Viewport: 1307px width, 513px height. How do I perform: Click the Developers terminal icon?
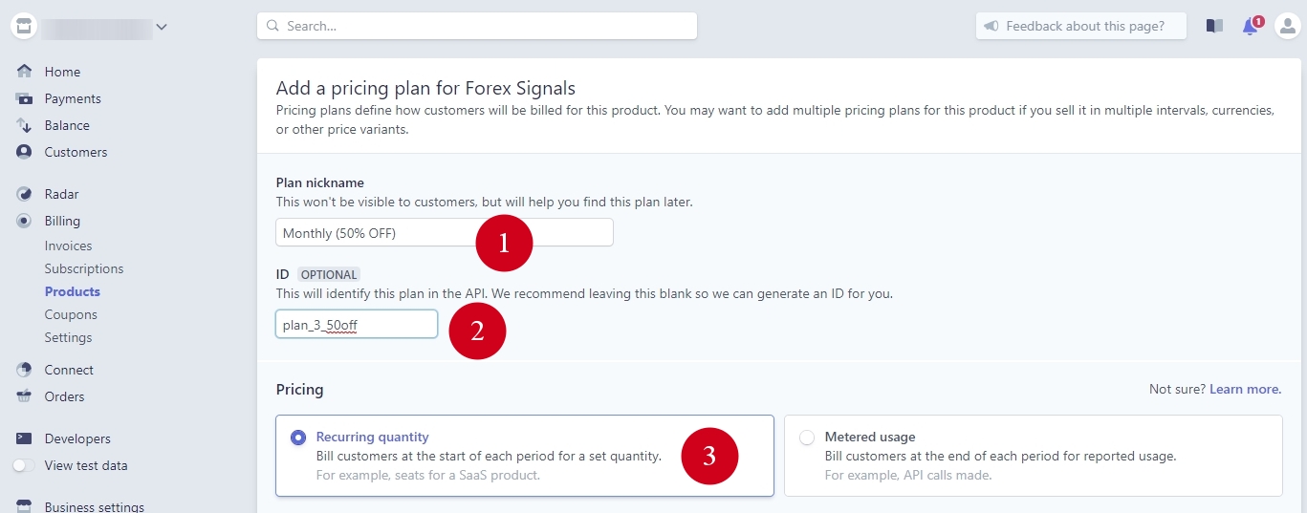pos(25,438)
